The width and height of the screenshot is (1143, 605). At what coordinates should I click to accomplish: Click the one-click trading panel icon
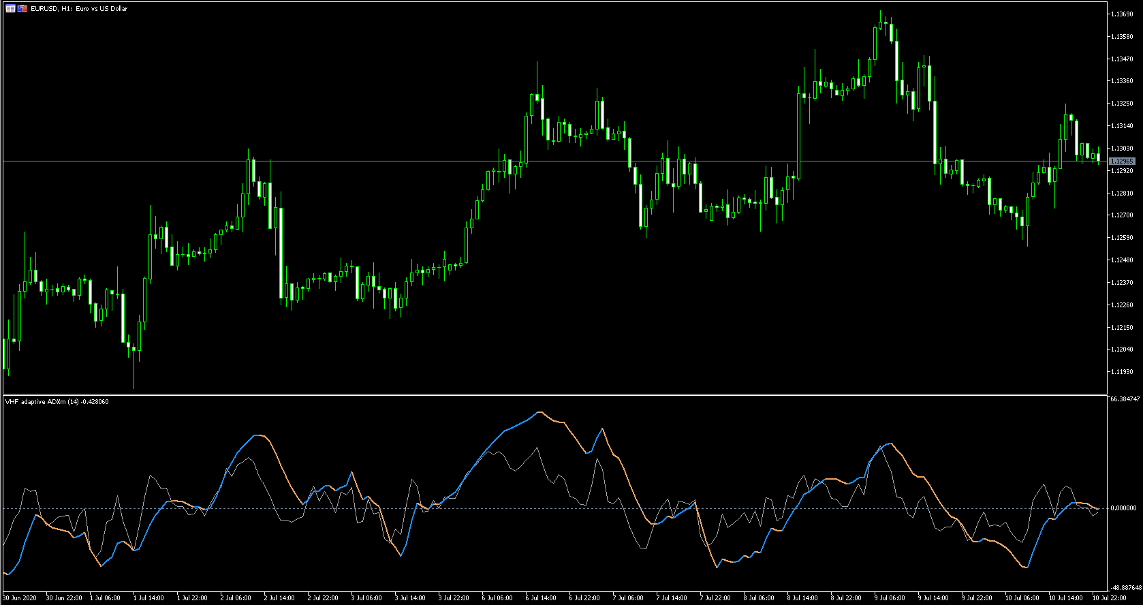[22, 9]
